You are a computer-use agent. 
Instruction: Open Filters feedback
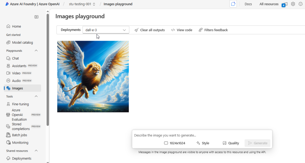tap(213, 30)
